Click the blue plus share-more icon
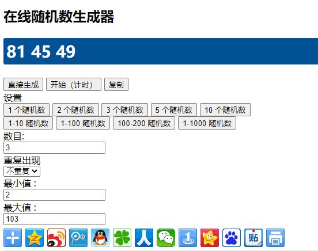The width and height of the screenshot is (318, 251). (x=13, y=238)
